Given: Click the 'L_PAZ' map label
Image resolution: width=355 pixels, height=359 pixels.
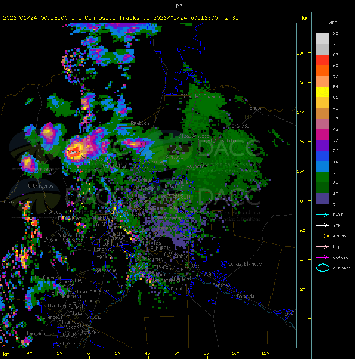Looking at the screenshot, I should 288,313.
